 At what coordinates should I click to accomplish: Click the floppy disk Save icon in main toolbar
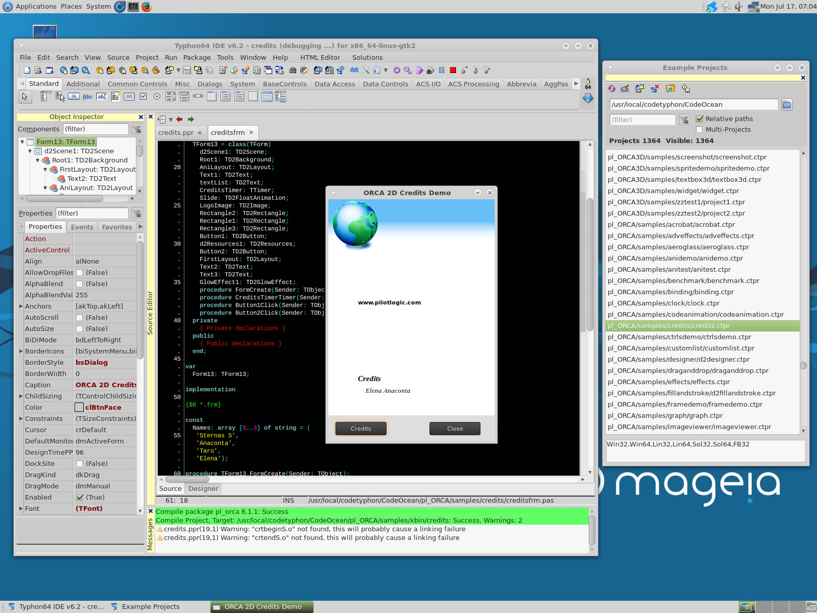187,70
